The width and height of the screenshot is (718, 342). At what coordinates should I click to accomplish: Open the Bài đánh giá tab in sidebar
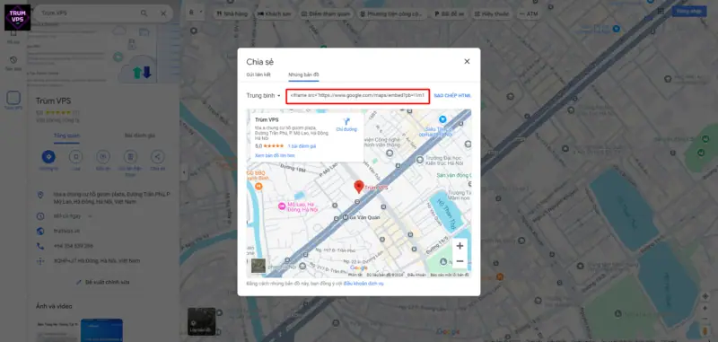pyautogui.click(x=140, y=136)
